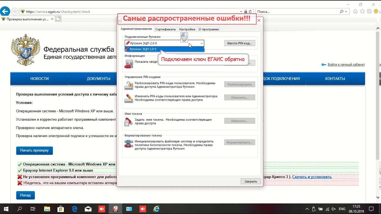The image size is (381, 214).
Task: Open Microsoft Edge from the taskbar
Action: click(74, 209)
